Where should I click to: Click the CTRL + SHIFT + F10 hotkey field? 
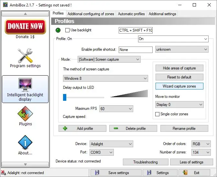coord(136,30)
